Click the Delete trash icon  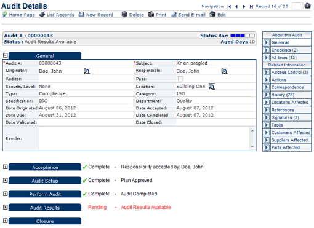pos(124,14)
